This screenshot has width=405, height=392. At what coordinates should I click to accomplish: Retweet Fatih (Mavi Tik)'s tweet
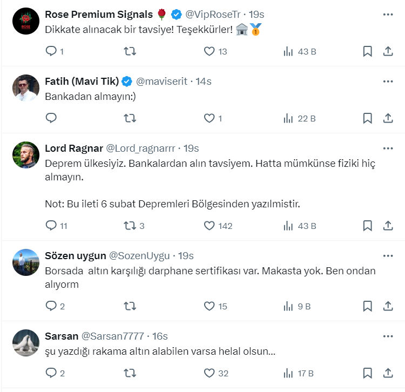point(130,118)
